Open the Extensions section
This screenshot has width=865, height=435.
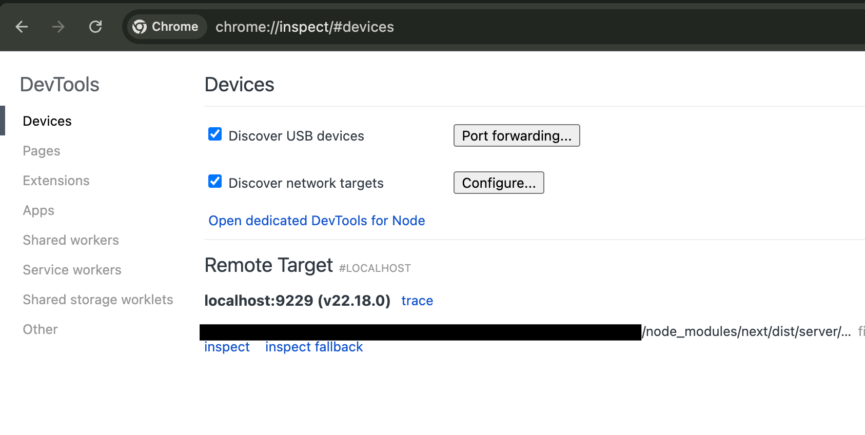click(56, 181)
